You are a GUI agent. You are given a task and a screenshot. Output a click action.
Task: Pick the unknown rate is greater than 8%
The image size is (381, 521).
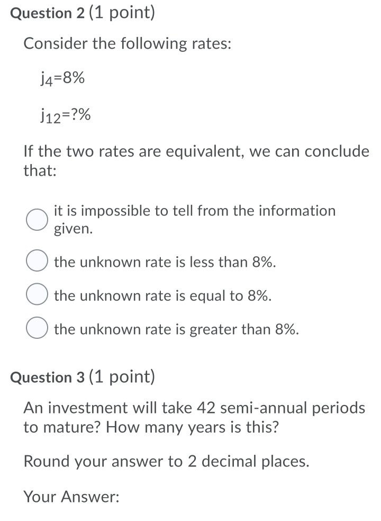click(37, 329)
